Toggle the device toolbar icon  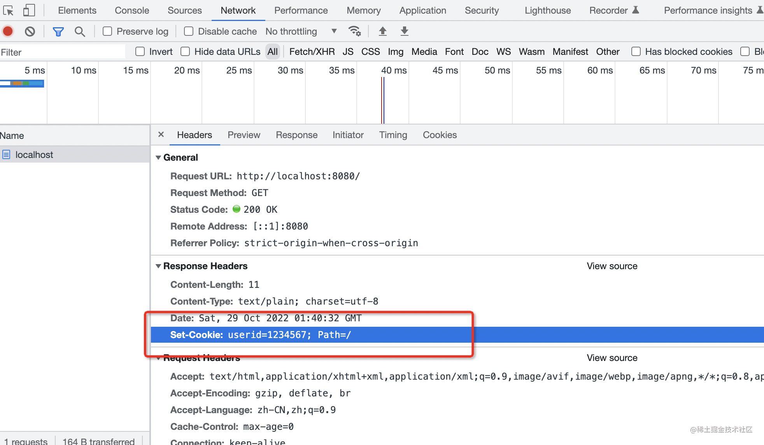coord(29,11)
